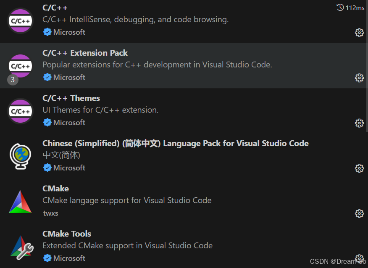Image resolution: width=368 pixels, height=268 pixels.
Task: Click the C/C++ Extension Pack logo icon
Action: (21, 66)
